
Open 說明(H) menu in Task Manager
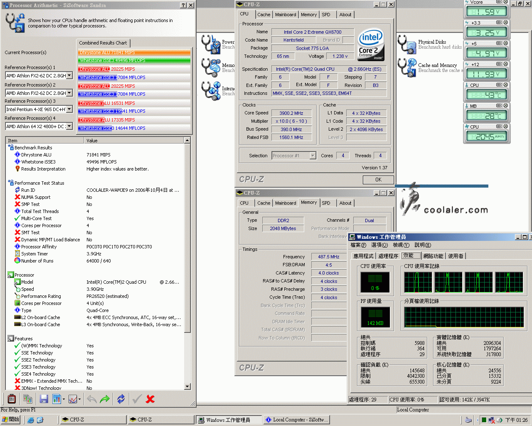point(423,245)
